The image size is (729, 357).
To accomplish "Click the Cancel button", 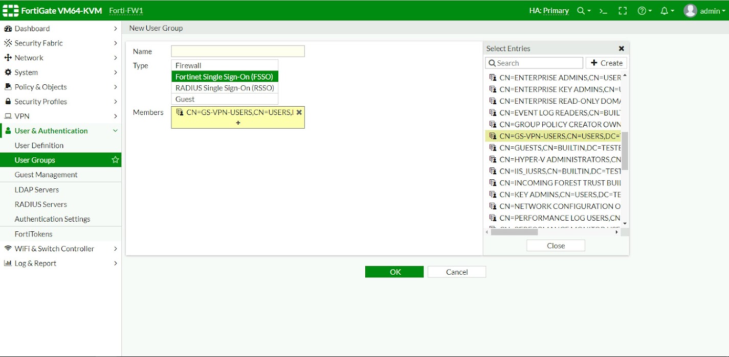I will tap(457, 272).
